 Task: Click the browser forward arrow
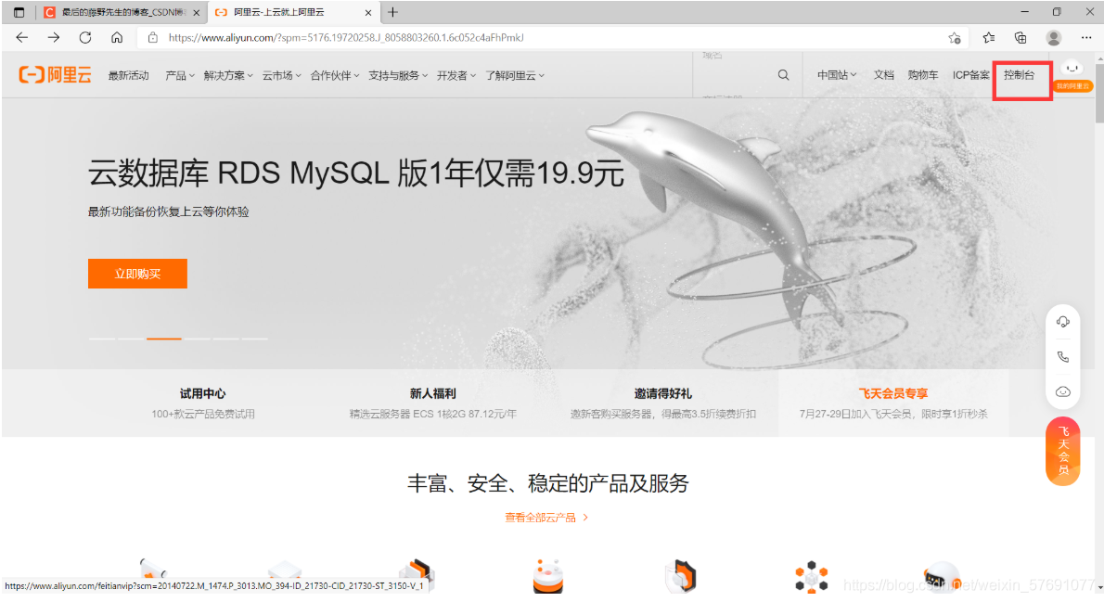point(54,38)
